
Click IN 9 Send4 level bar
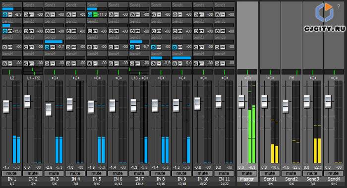182,58
